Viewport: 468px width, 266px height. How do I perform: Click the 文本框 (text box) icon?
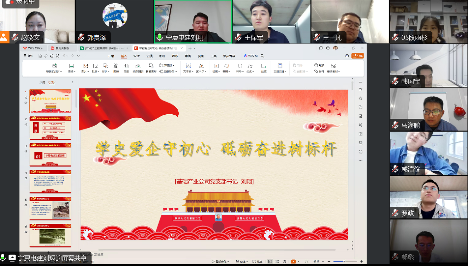coord(188,66)
